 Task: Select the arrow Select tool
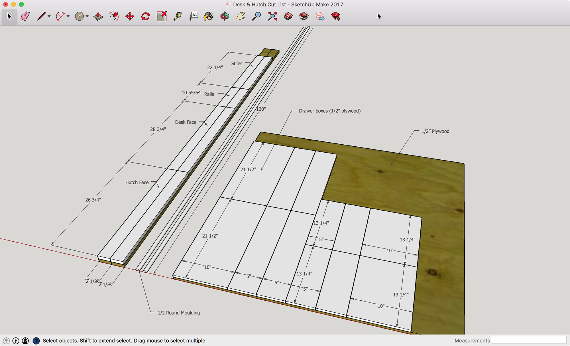click(x=9, y=17)
